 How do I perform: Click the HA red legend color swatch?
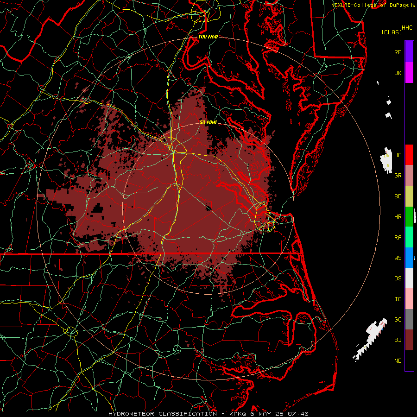(409, 155)
